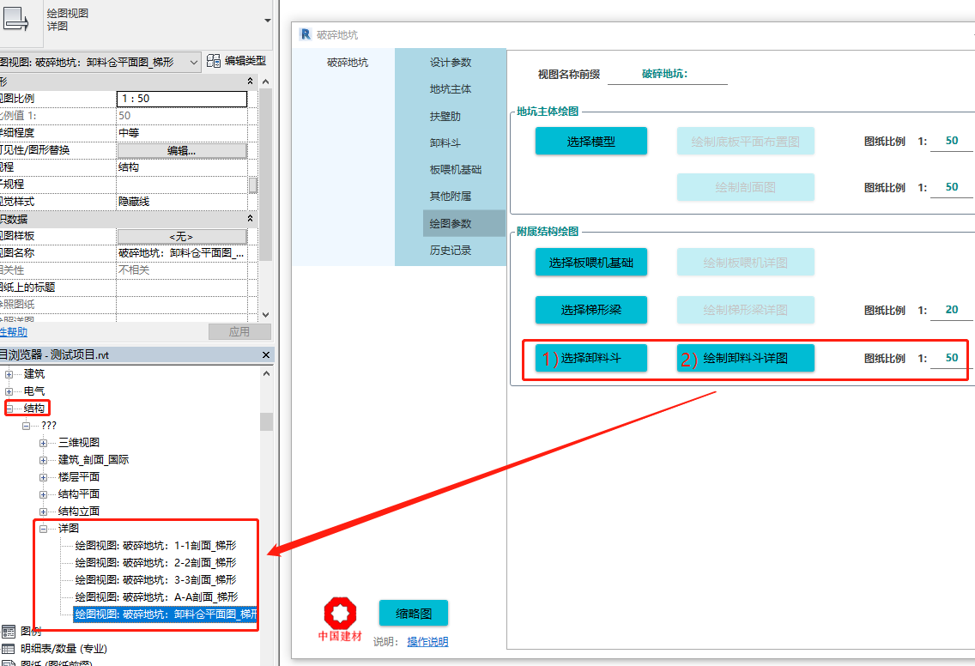Click the 明细表/数量 schedule icon

click(x=8, y=649)
